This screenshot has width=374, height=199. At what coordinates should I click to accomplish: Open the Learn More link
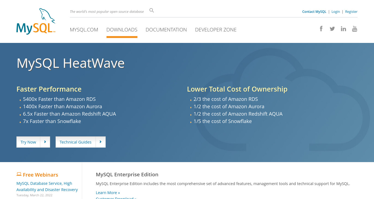[108, 193]
